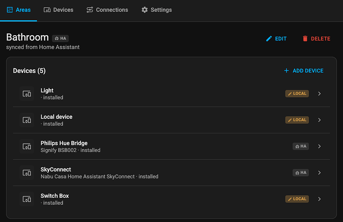Click the Areas floor-plan icon
The image size is (343, 222).
click(9, 10)
